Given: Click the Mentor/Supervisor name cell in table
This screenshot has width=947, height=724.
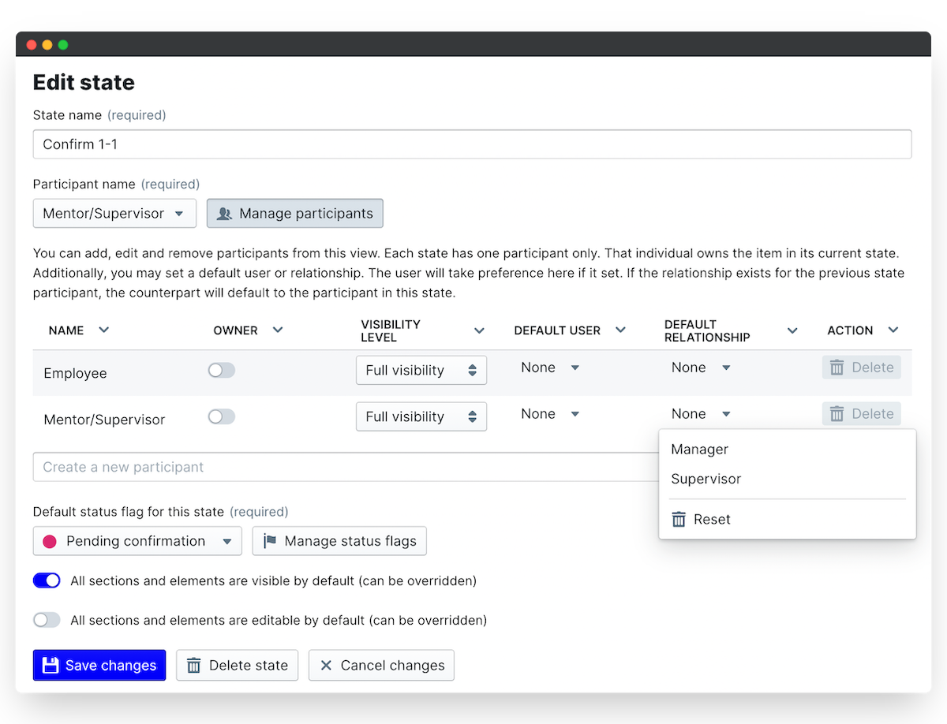Looking at the screenshot, I should (x=104, y=420).
